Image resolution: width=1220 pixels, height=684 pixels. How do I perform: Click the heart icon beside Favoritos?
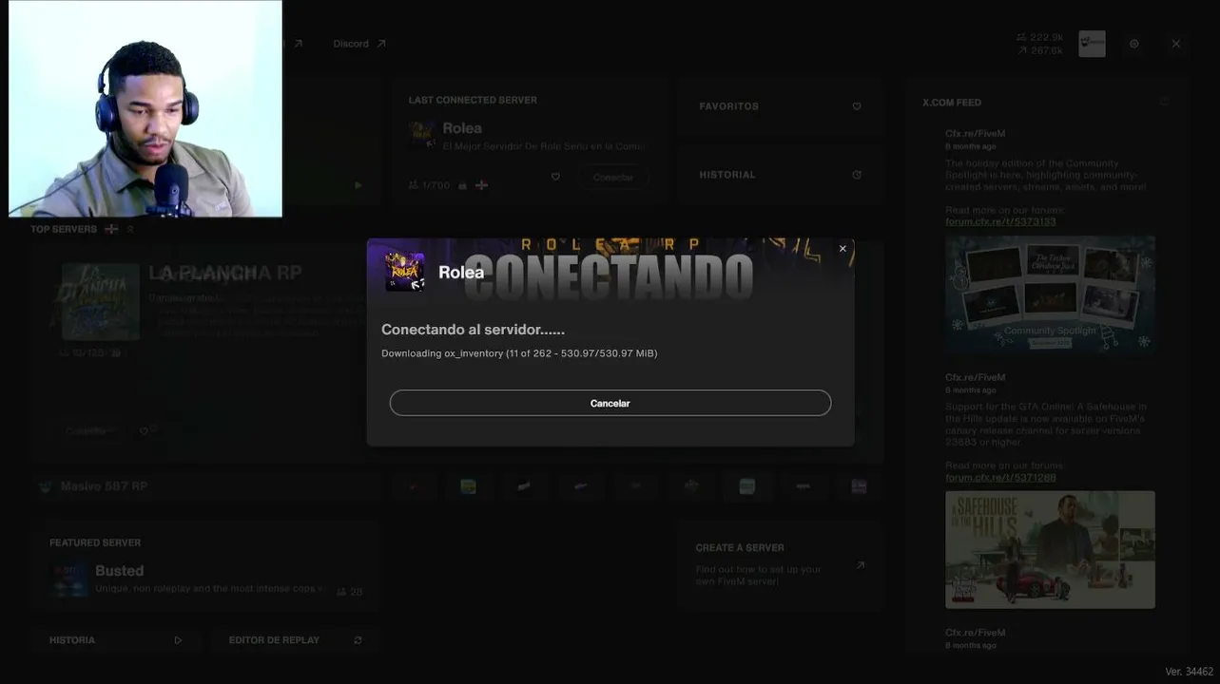pos(857,106)
